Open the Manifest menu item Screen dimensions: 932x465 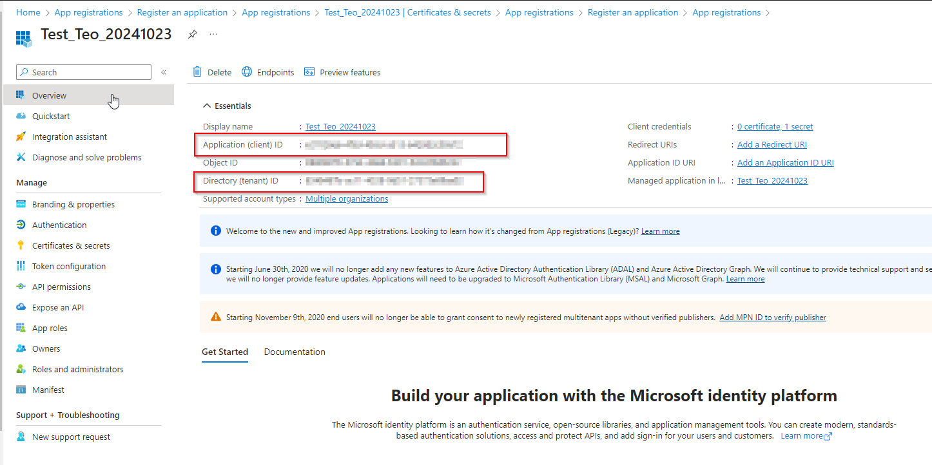click(x=48, y=390)
